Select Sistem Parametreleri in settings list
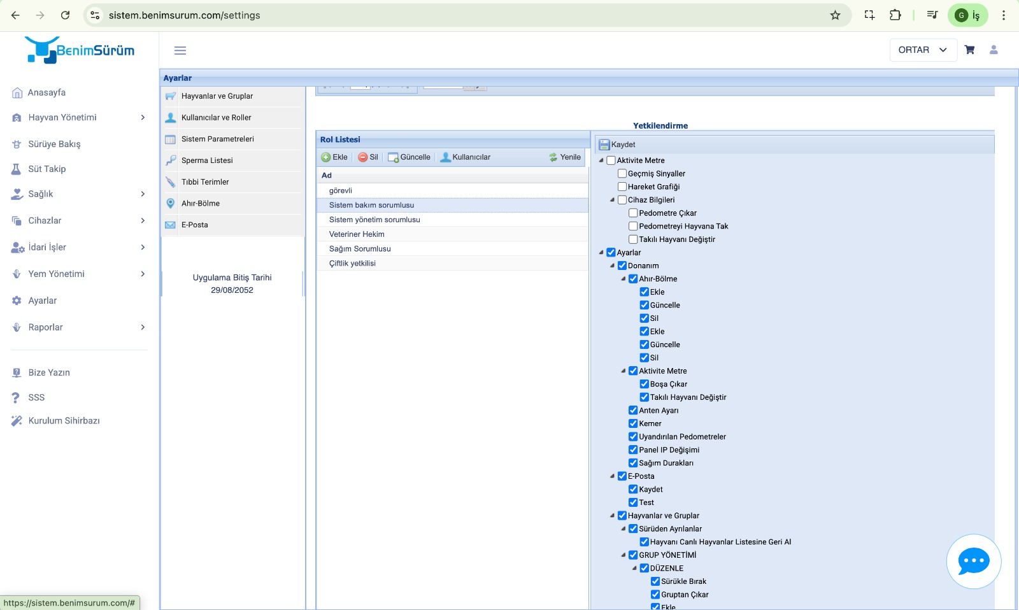The image size is (1019, 610). pos(217,139)
